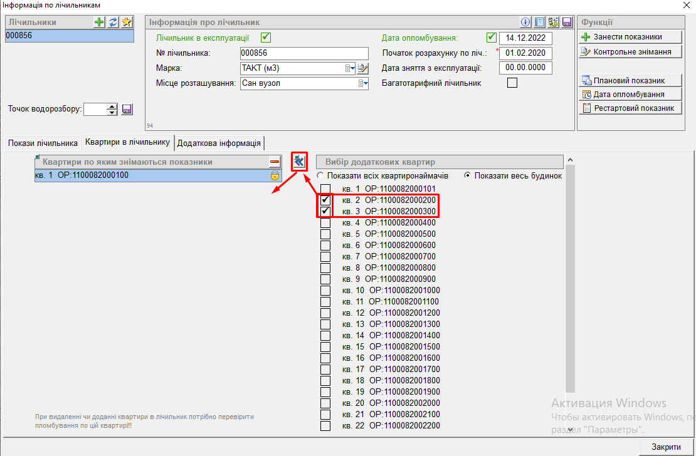Open the blue info icon in meter header
This screenshot has width=696, height=456.
click(x=526, y=23)
